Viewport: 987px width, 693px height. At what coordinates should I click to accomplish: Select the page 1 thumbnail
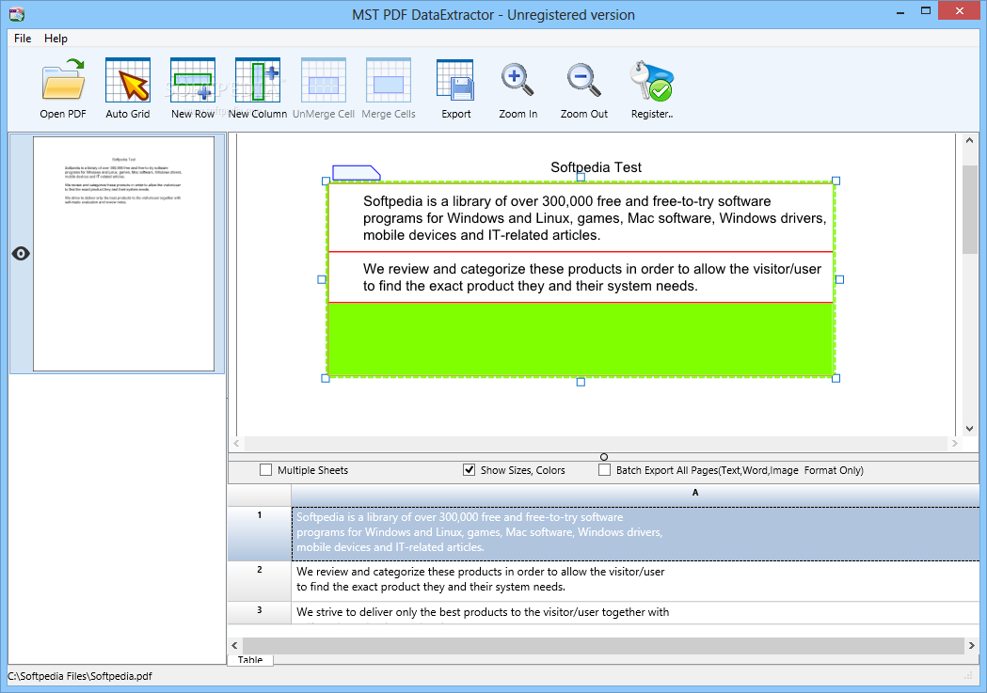pyautogui.click(x=123, y=254)
